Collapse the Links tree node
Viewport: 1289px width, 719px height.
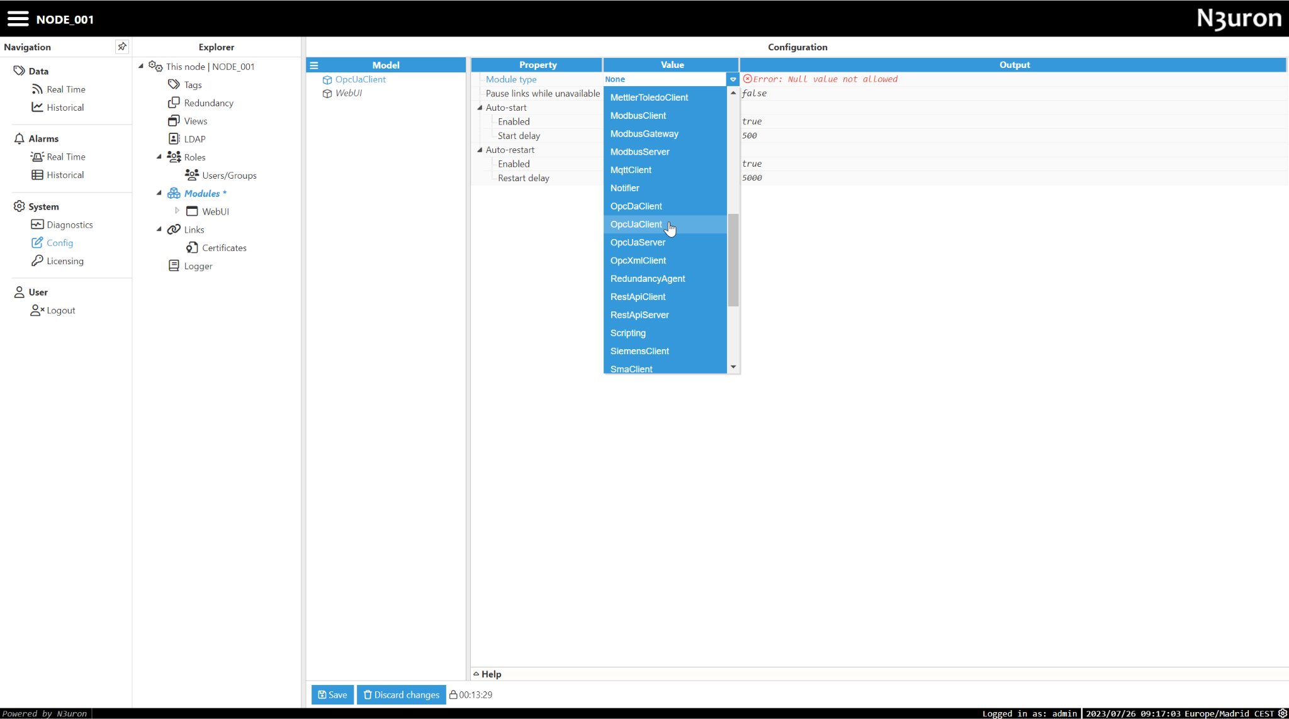(159, 229)
